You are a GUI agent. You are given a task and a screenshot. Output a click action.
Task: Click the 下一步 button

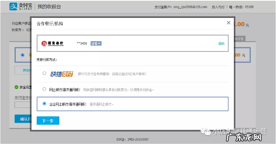(48, 120)
